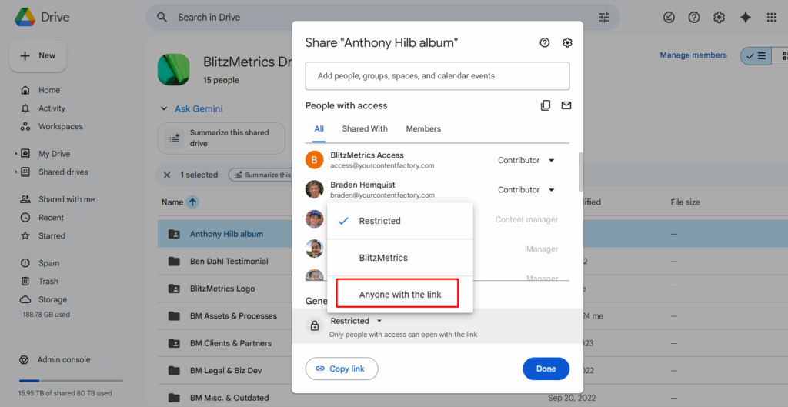Switch to the Shared With tab
The image size is (788, 407).
365,128
